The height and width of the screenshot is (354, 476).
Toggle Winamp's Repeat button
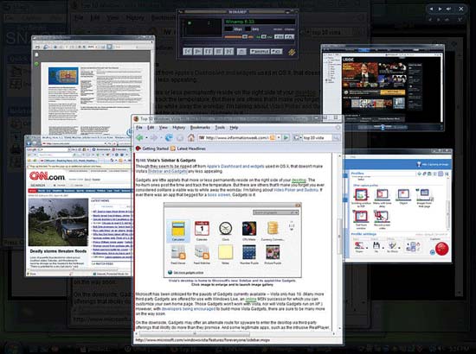click(277, 52)
